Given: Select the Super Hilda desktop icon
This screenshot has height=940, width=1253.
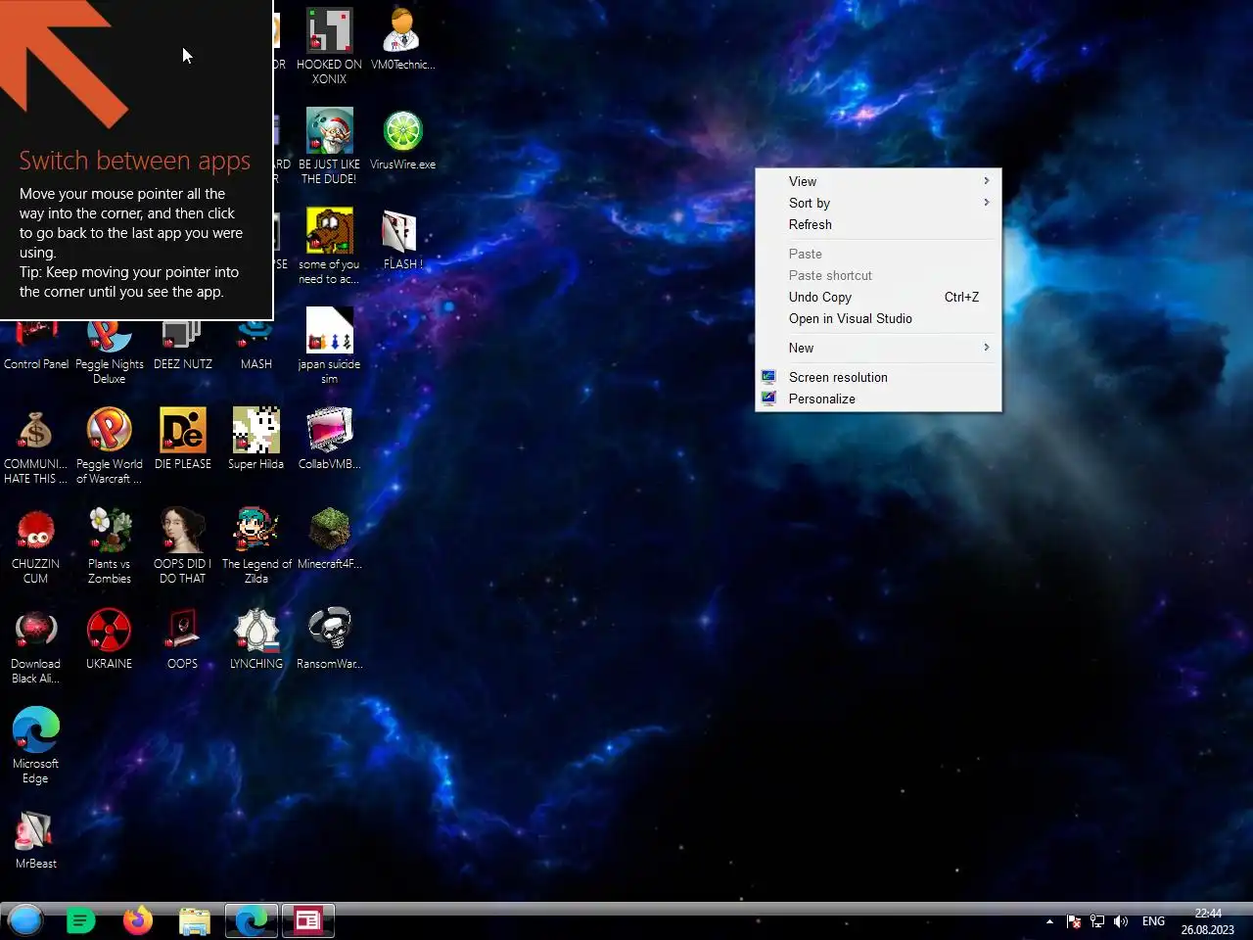Looking at the screenshot, I should (x=256, y=439).
